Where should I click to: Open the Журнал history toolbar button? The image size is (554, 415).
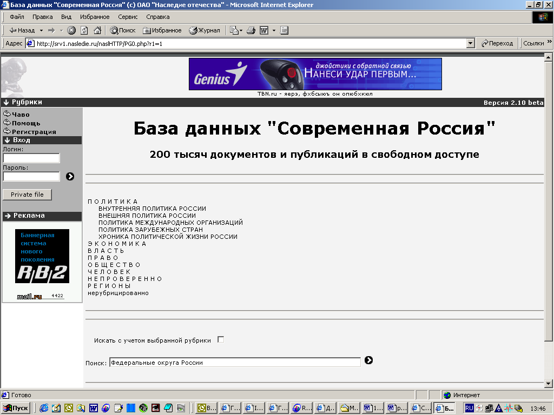click(205, 30)
